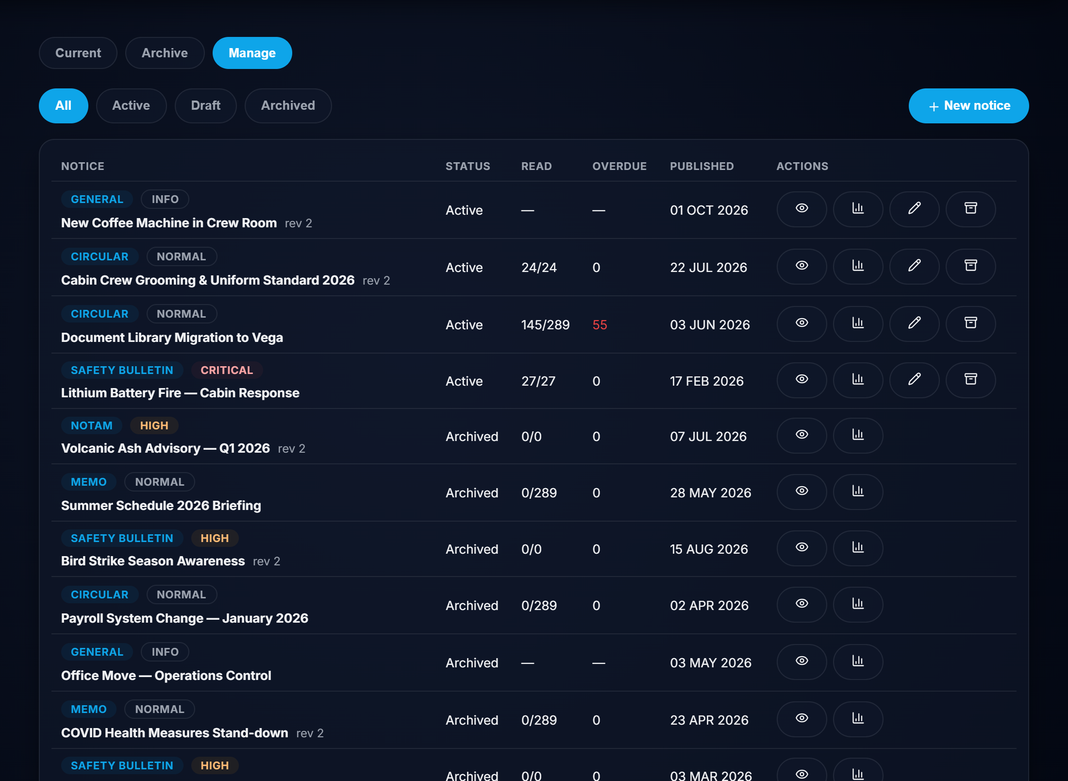Viewport: 1068px width, 781px height.
Task: Archive the Lithium Battery Fire notice
Action: click(x=970, y=380)
